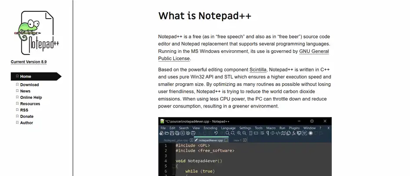Open the ? help menu
410x176 pixels.
pos(321,128)
